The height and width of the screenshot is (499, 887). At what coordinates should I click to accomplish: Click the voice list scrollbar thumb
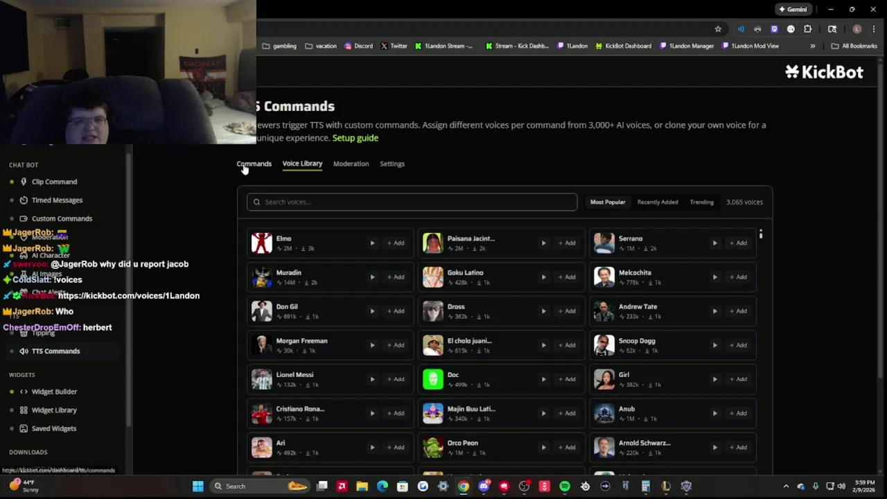761,234
